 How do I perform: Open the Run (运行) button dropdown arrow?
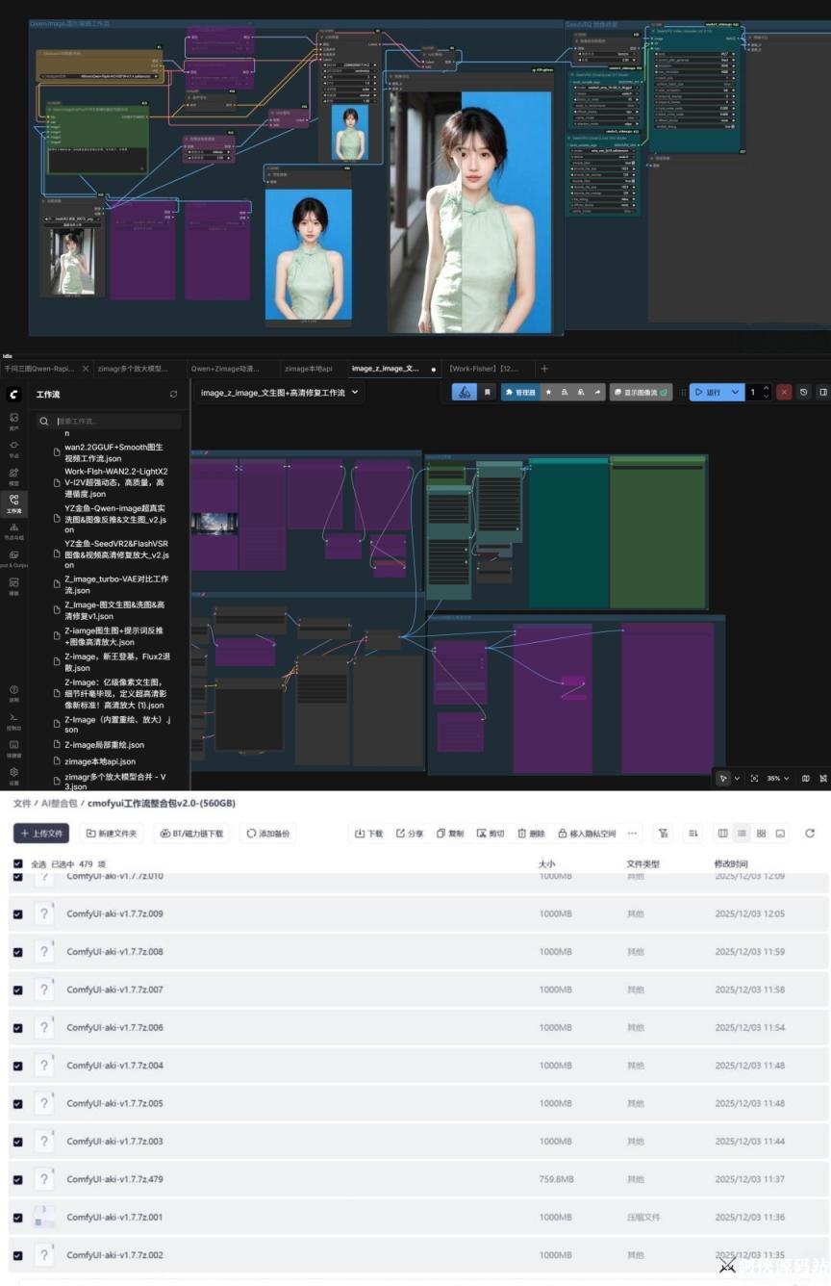736,392
